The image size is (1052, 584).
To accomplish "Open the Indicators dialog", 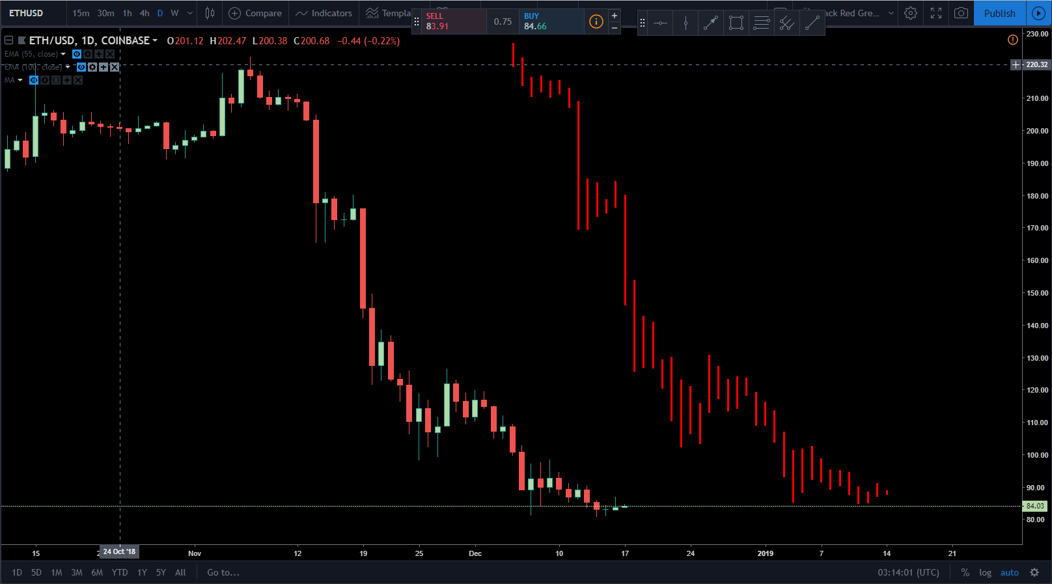I will 324,13.
